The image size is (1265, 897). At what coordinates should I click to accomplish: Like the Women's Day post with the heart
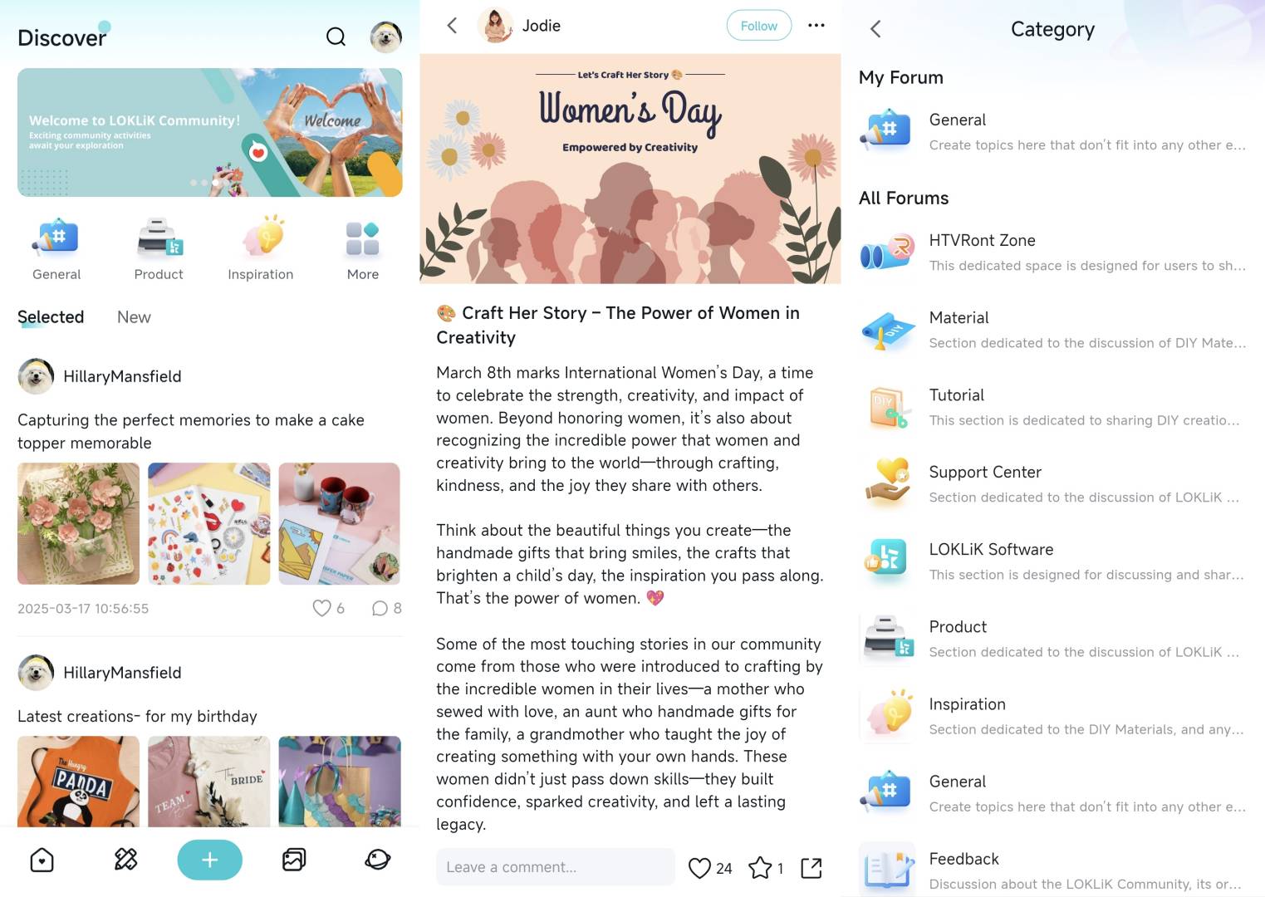(x=699, y=868)
